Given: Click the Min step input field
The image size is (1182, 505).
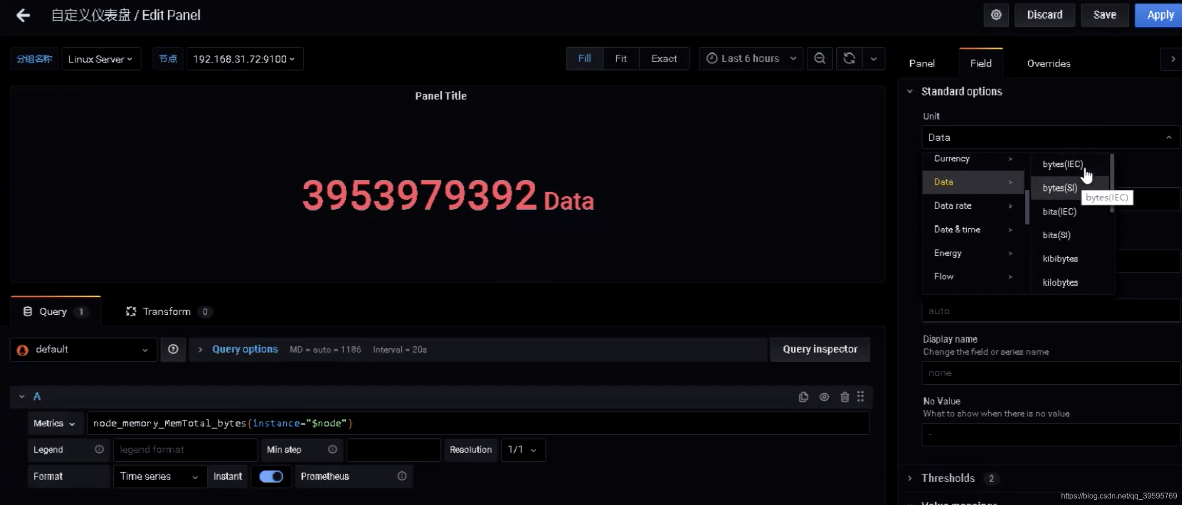Looking at the screenshot, I should [x=393, y=449].
